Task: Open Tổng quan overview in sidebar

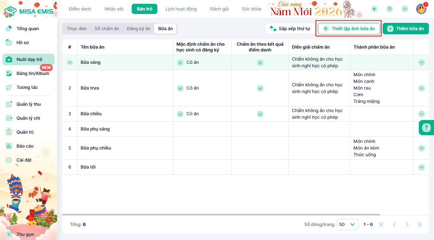Action: coord(28,29)
